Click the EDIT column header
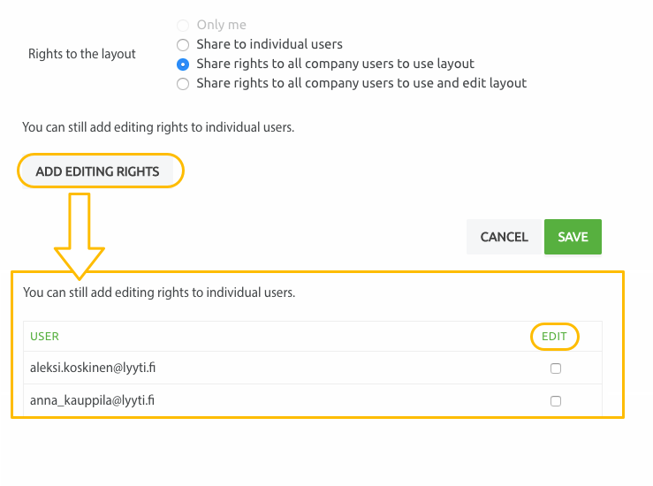 (554, 337)
